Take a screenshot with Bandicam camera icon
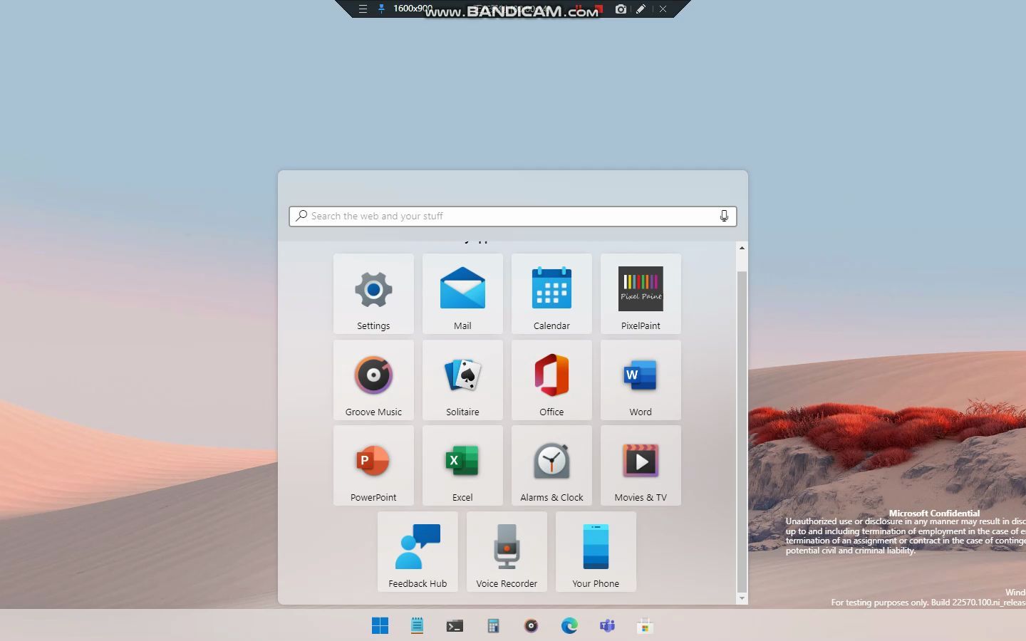Viewport: 1026px width, 641px height. coord(621,9)
